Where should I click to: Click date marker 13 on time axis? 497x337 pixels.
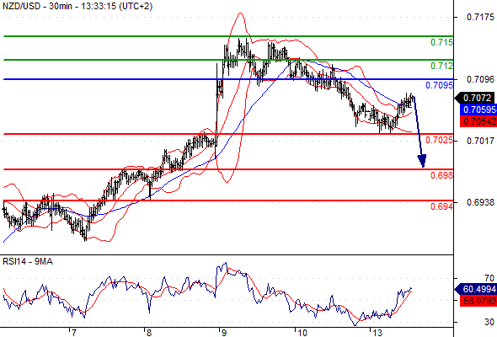pyautogui.click(x=377, y=333)
